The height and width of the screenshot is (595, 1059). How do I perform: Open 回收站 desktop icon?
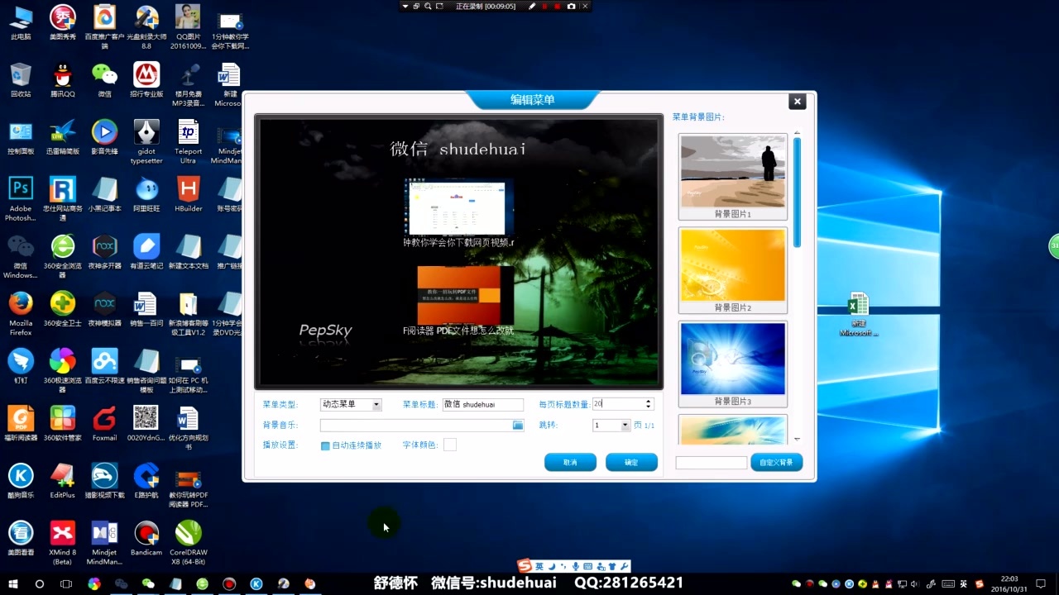pos(21,80)
